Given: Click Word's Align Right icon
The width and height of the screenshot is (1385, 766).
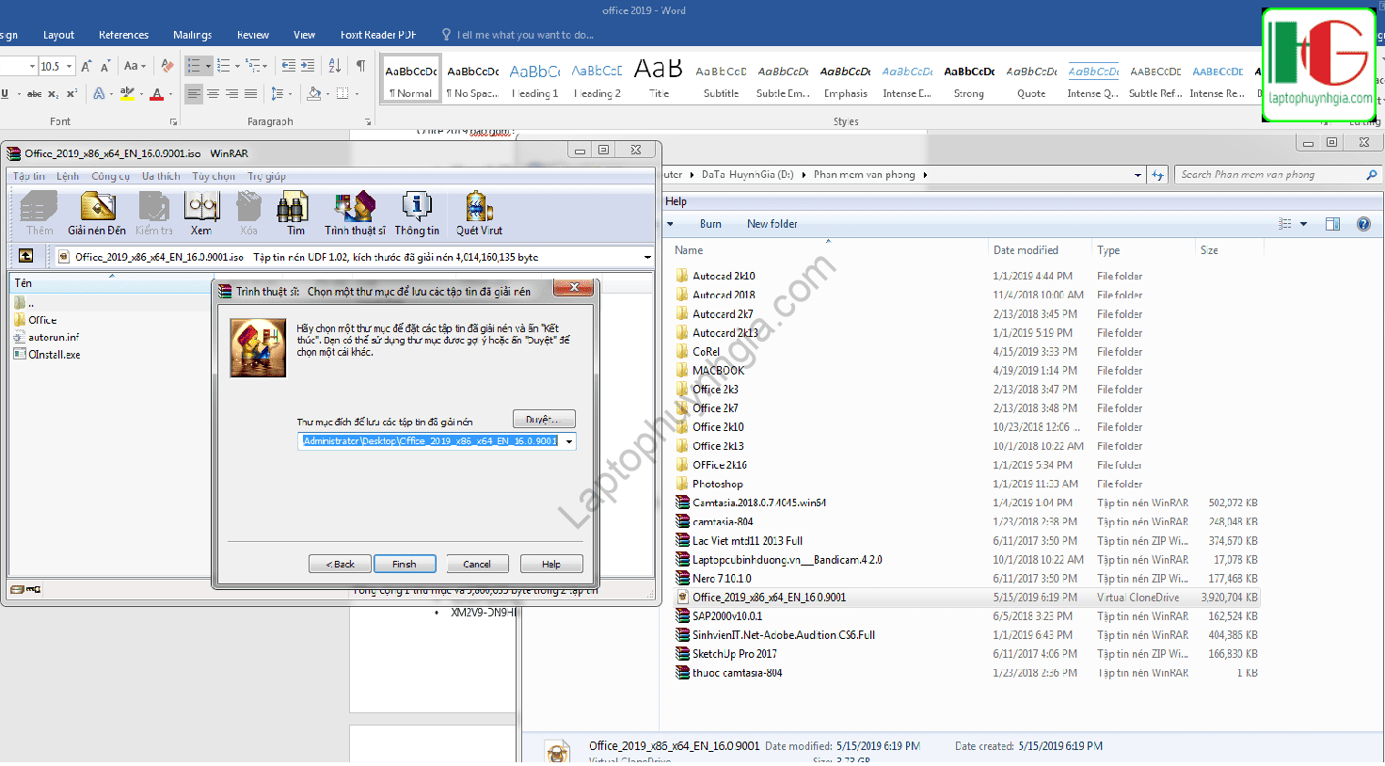Looking at the screenshot, I should pyautogui.click(x=231, y=94).
